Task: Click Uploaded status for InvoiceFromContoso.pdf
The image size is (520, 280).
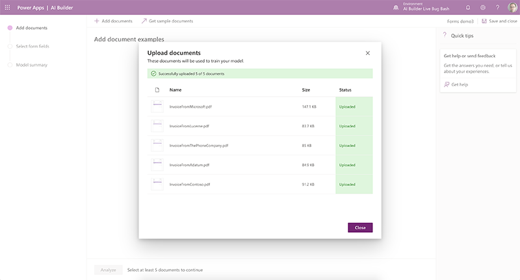Action: pos(347,185)
